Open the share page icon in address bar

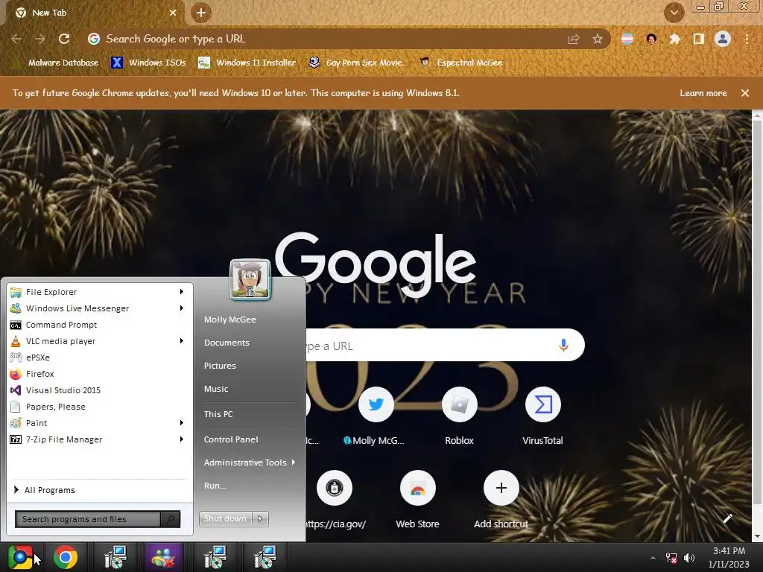pyautogui.click(x=574, y=39)
